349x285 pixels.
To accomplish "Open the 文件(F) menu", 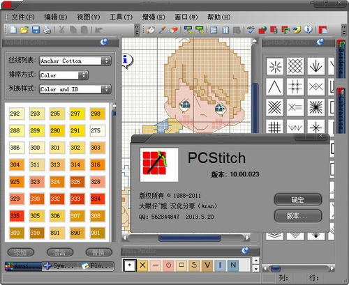I will pyautogui.click(x=23, y=17).
